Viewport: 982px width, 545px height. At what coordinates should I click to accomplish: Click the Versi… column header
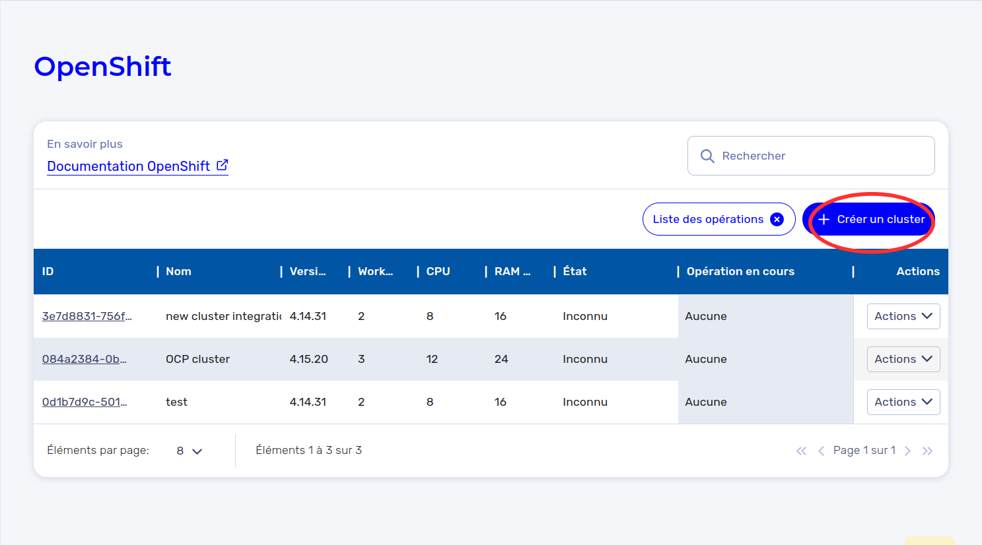pos(308,271)
